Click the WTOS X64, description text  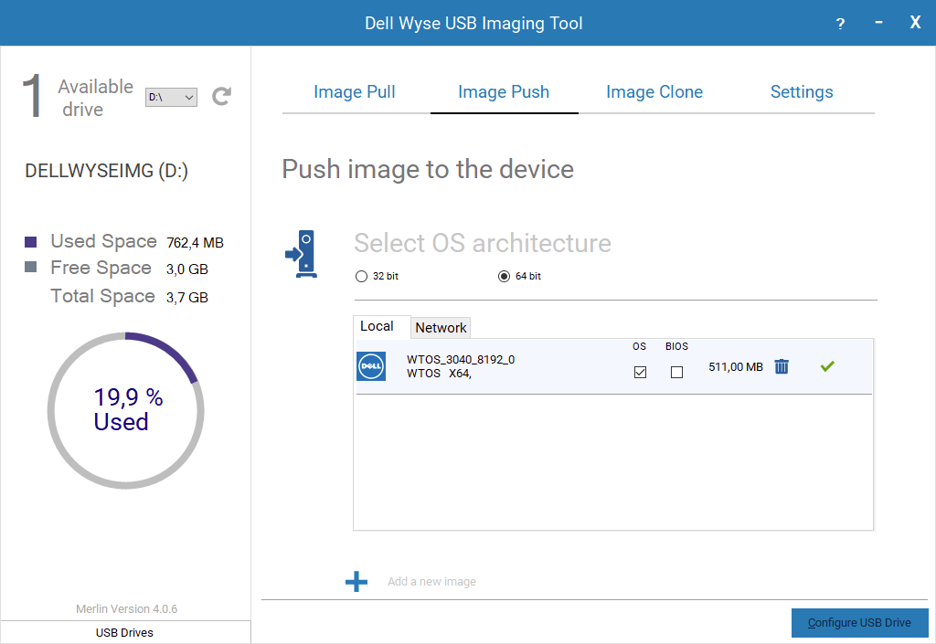coord(439,374)
